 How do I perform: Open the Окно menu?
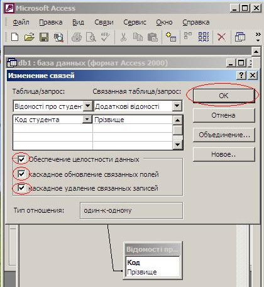coord(164,22)
